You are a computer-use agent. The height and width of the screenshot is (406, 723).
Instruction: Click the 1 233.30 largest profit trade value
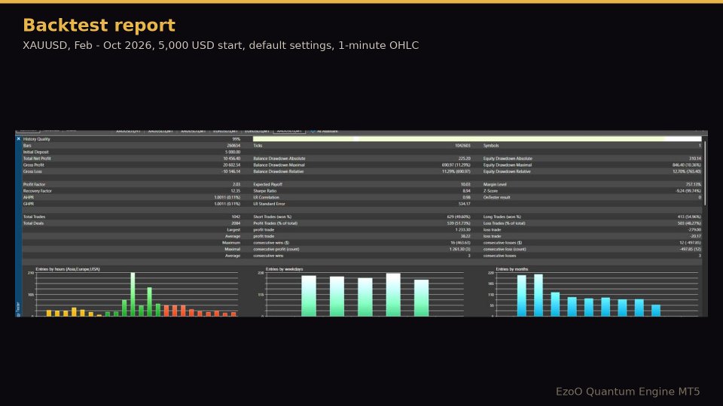pos(463,229)
